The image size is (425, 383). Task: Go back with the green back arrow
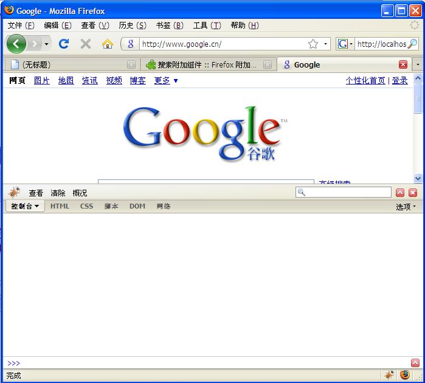pyautogui.click(x=16, y=44)
